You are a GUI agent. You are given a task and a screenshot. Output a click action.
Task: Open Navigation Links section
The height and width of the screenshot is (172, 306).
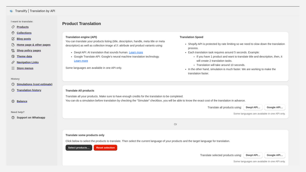point(28,62)
